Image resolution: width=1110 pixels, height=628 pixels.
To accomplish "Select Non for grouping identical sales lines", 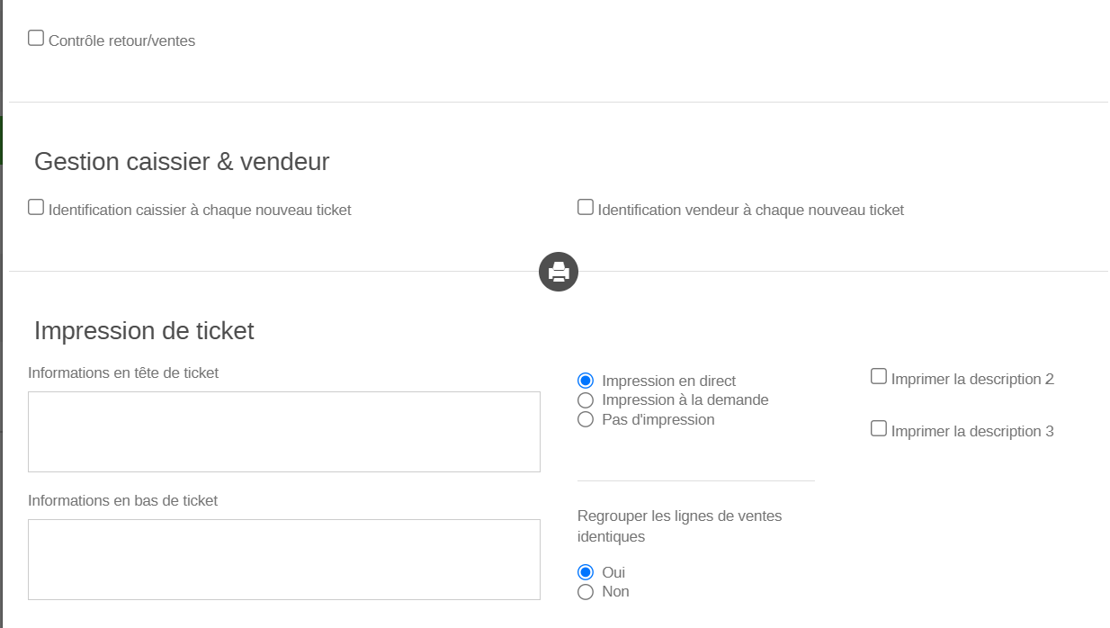I will click(586, 592).
